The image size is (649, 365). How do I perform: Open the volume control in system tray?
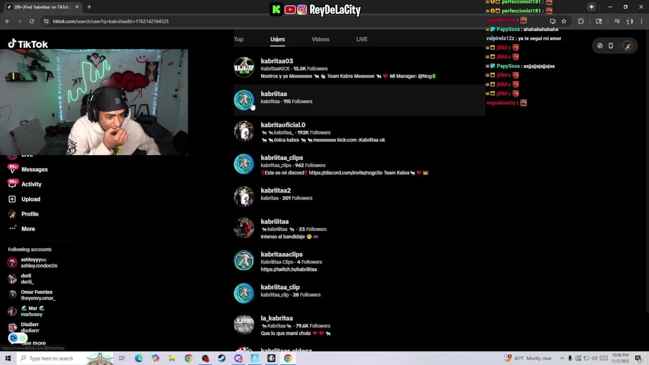(x=595, y=358)
